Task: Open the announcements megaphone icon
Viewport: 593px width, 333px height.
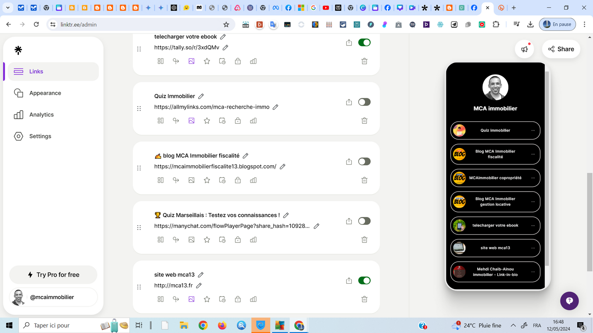Action: pos(524,49)
